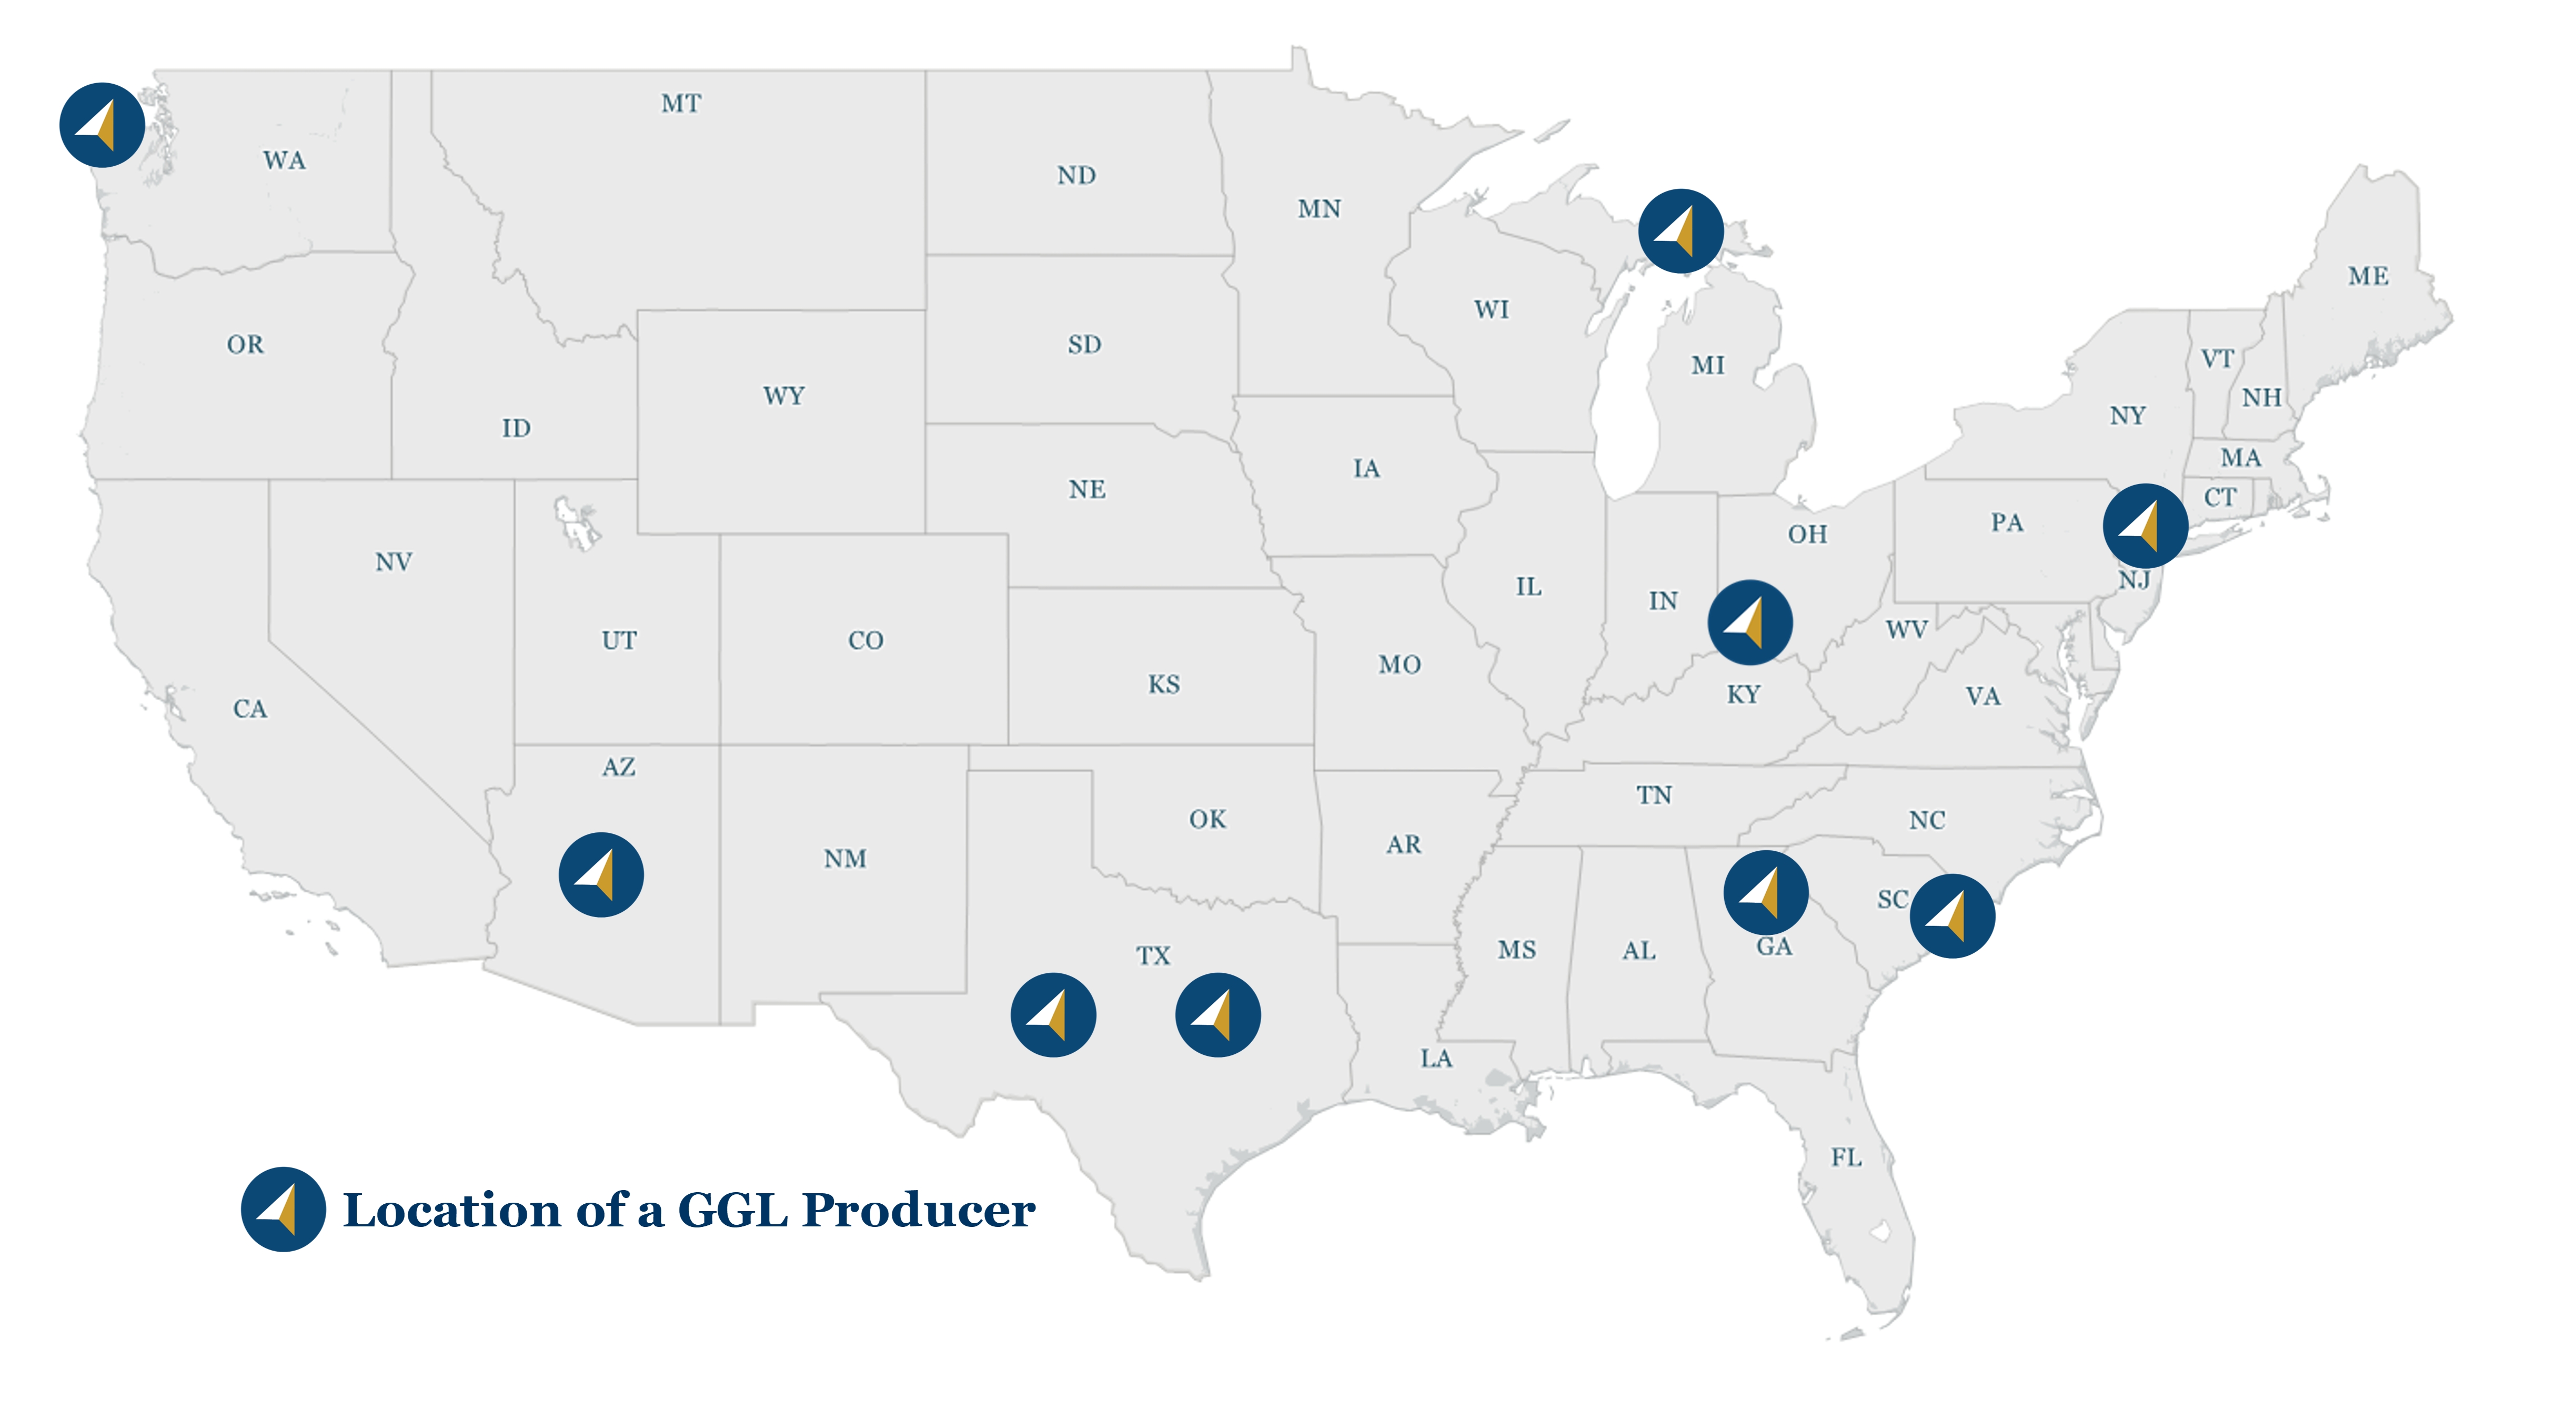Click the eastern Texas producer marker

1217,1015
